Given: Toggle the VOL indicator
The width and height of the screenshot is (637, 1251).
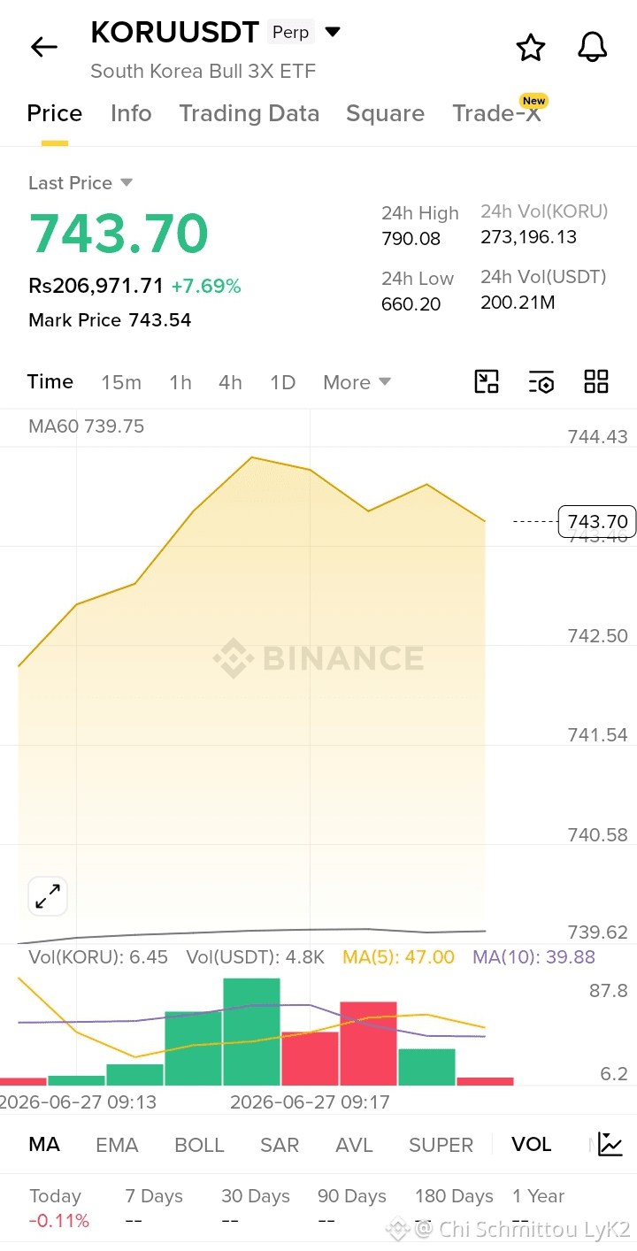Looking at the screenshot, I should click(531, 1145).
